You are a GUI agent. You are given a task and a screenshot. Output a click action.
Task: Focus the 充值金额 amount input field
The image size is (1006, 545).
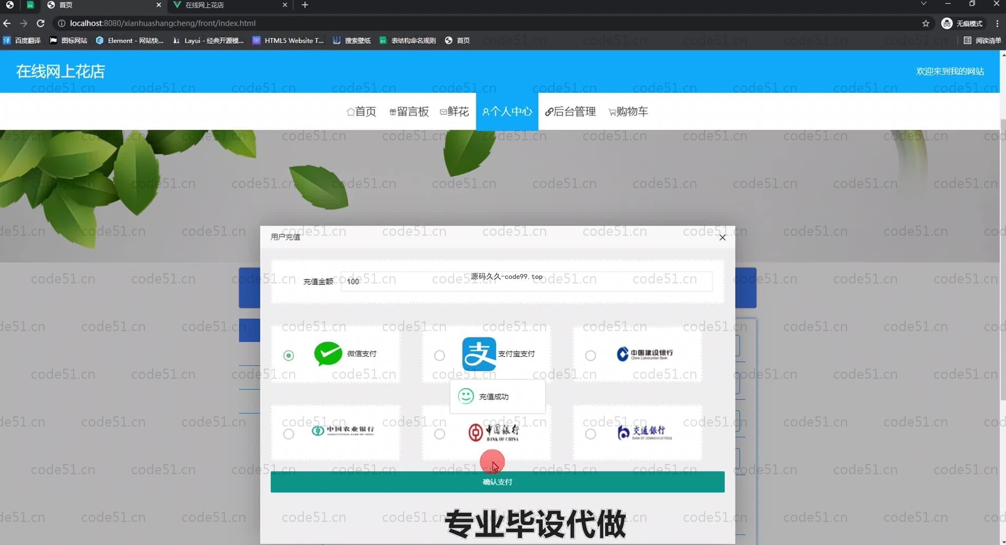[526, 281]
